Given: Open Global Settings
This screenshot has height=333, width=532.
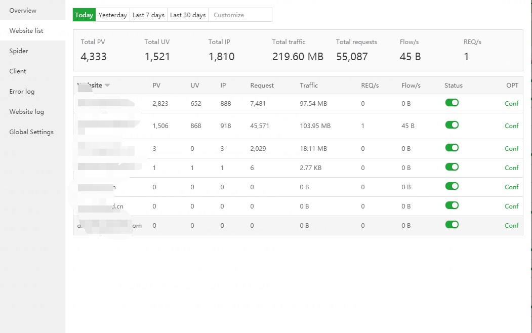Looking at the screenshot, I should pyautogui.click(x=32, y=132).
